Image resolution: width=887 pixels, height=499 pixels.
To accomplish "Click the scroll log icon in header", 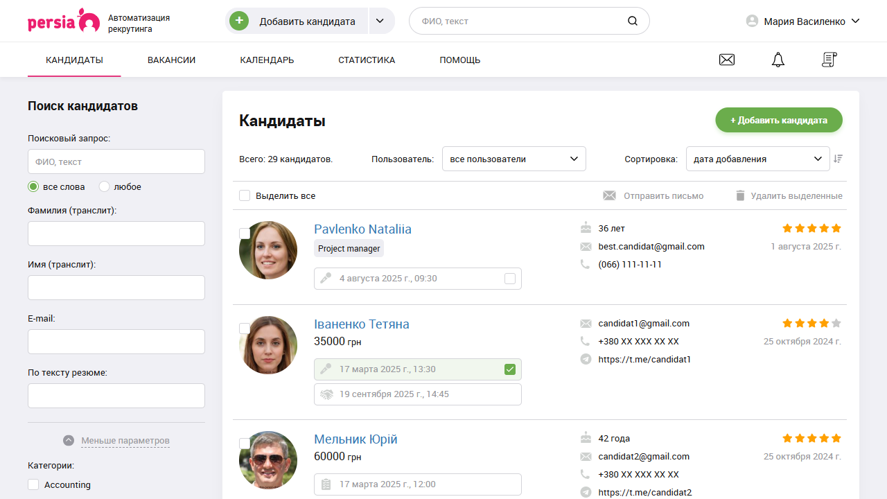I will pos(829,60).
